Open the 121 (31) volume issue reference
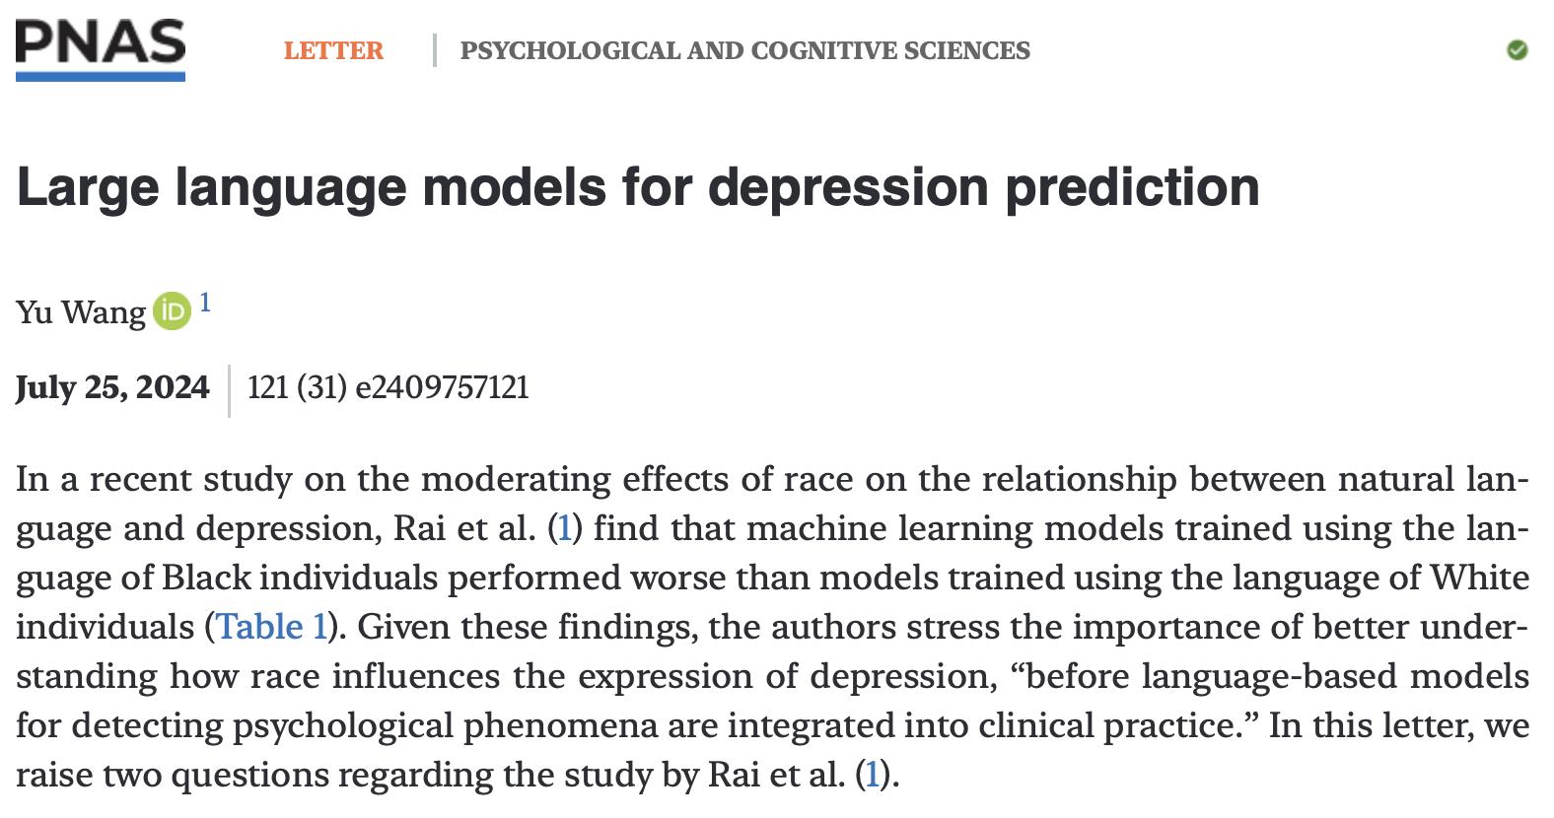 297,387
